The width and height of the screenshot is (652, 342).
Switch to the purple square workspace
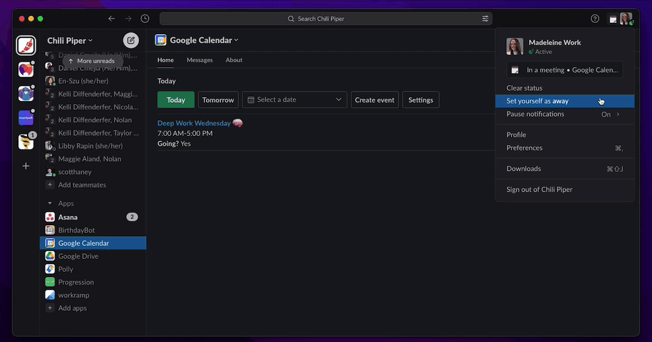click(26, 117)
